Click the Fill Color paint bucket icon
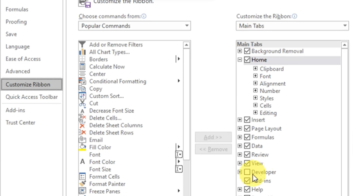The height and width of the screenshot is (196, 353). tap(82, 147)
